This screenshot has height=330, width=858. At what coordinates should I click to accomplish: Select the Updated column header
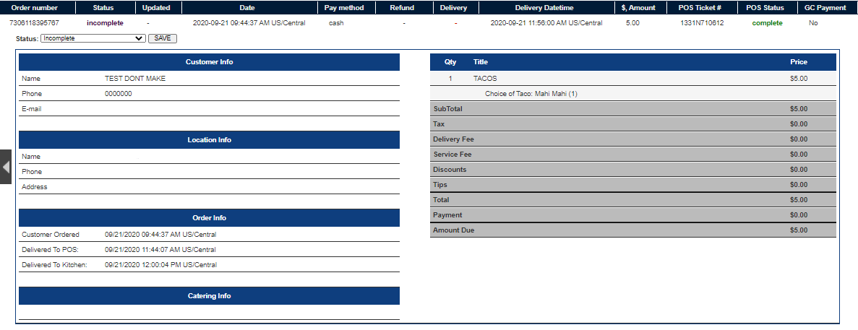click(x=156, y=8)
